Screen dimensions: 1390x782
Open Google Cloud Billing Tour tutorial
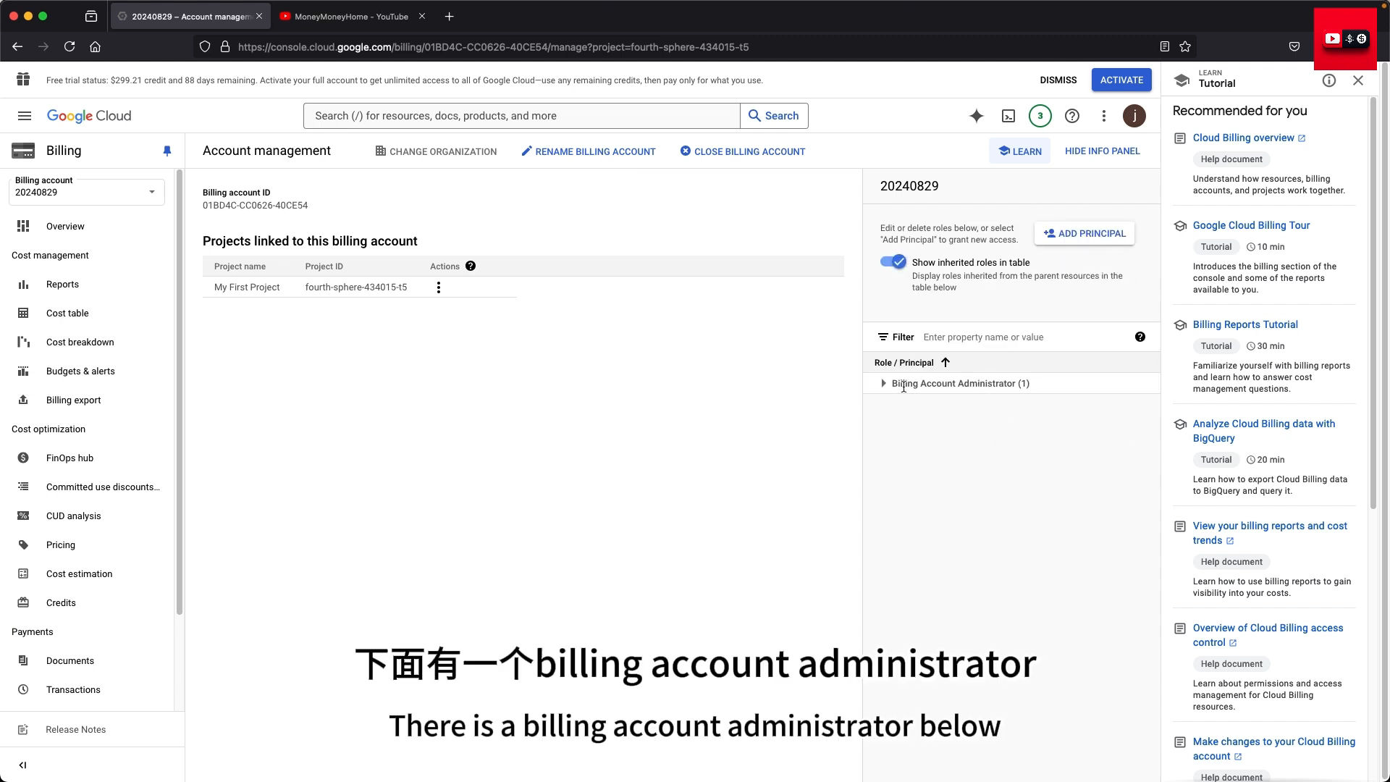pos(1251,225)
